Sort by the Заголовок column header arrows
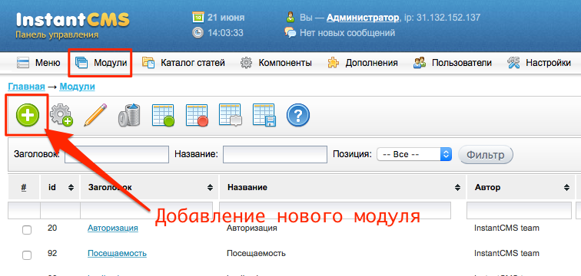 (x=210, y=187)
